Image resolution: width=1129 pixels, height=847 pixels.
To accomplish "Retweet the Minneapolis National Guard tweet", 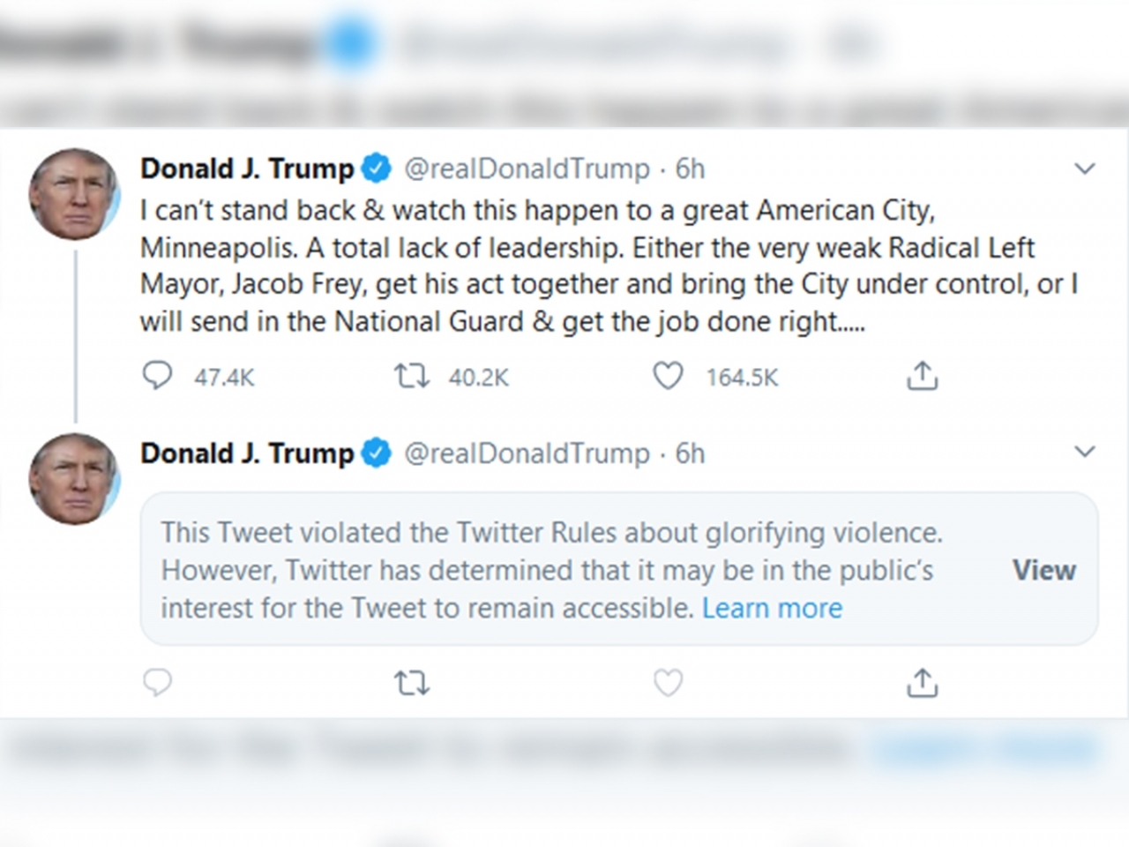I will [x=411, y=377].
